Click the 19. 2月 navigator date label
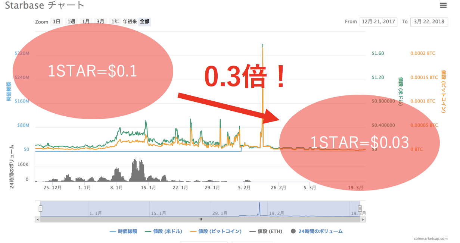460x243 pixels. point(277,213)
